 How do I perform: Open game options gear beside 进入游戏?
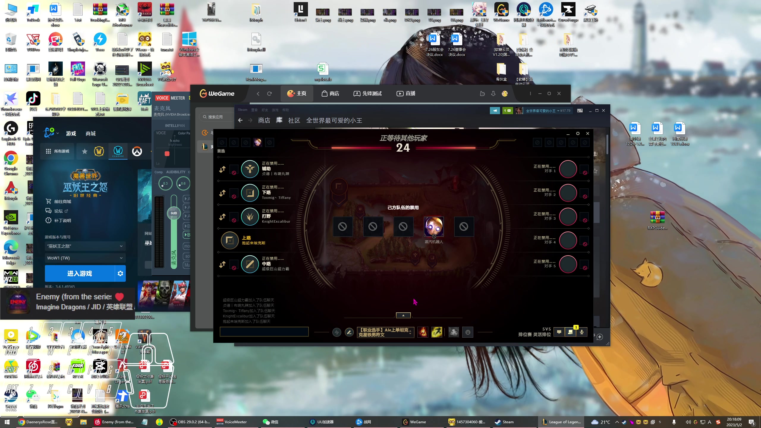point(120,273)
